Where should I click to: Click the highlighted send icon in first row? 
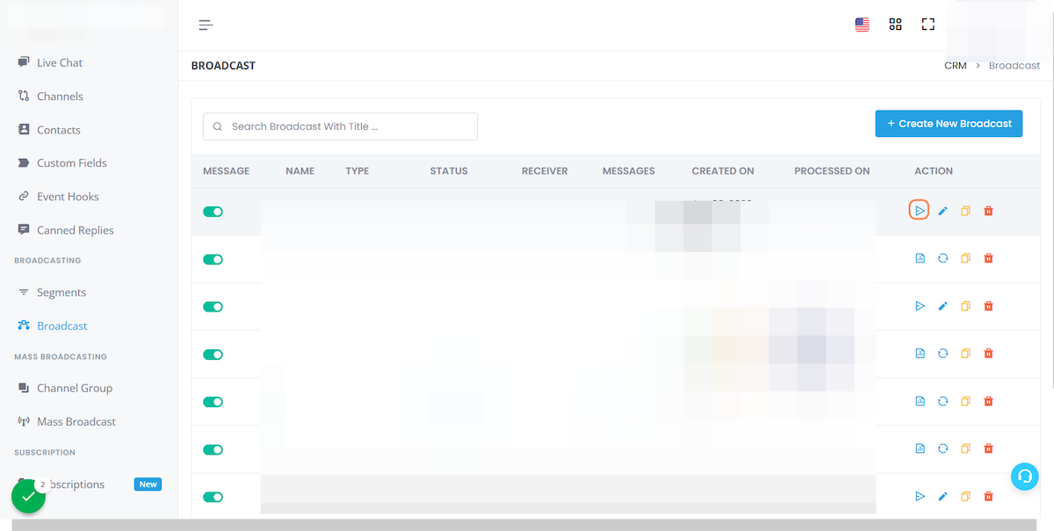pos(919,211)
